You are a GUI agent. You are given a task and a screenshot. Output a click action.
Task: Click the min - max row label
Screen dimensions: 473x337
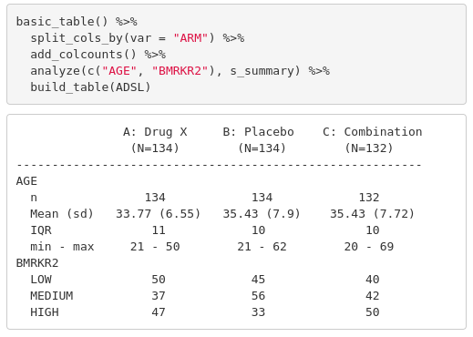point(62,247)
